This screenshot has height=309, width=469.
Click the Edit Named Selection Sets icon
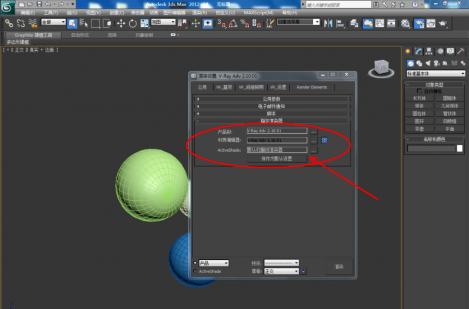[270, 23]
